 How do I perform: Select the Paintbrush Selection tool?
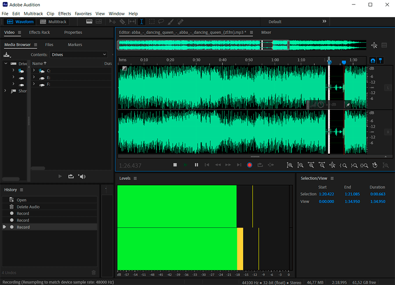coord(170,22)
